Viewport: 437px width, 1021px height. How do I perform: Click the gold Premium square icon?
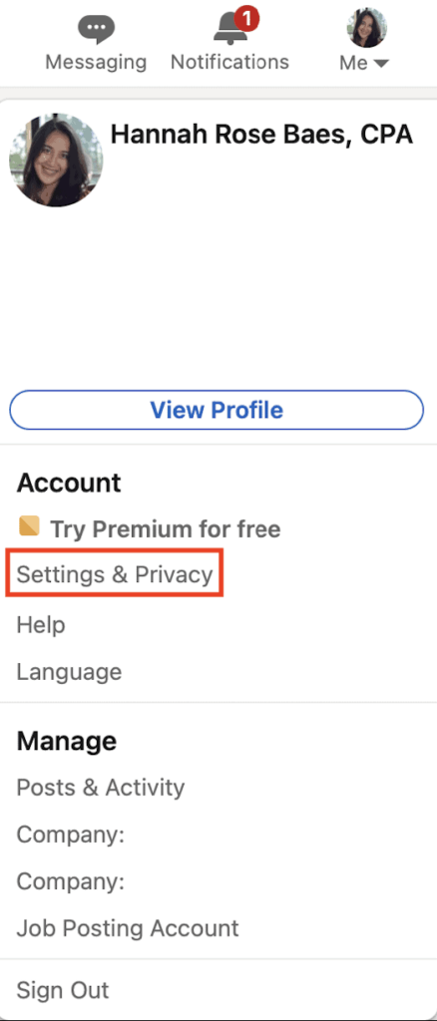[29, 526]
